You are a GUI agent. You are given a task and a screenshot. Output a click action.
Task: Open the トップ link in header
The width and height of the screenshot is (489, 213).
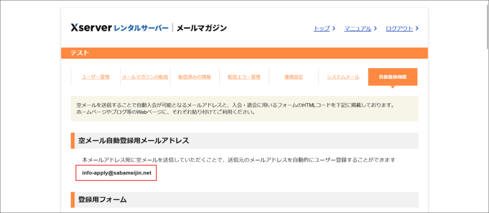(x=321, y=29)
